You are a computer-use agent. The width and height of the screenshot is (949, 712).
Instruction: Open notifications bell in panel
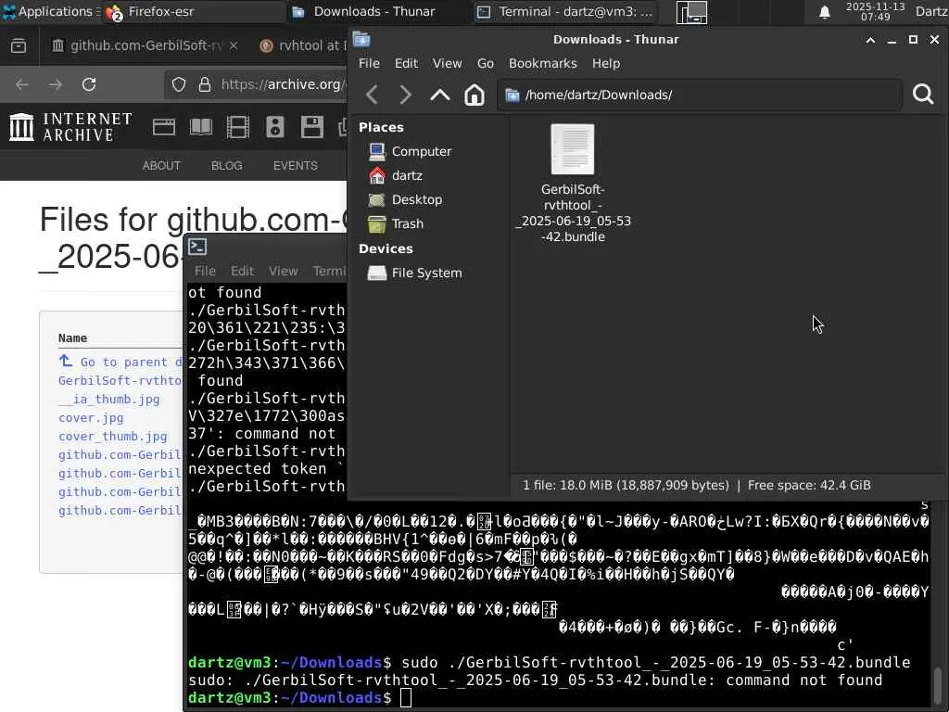pyautogui.click(x=824, y=12)
